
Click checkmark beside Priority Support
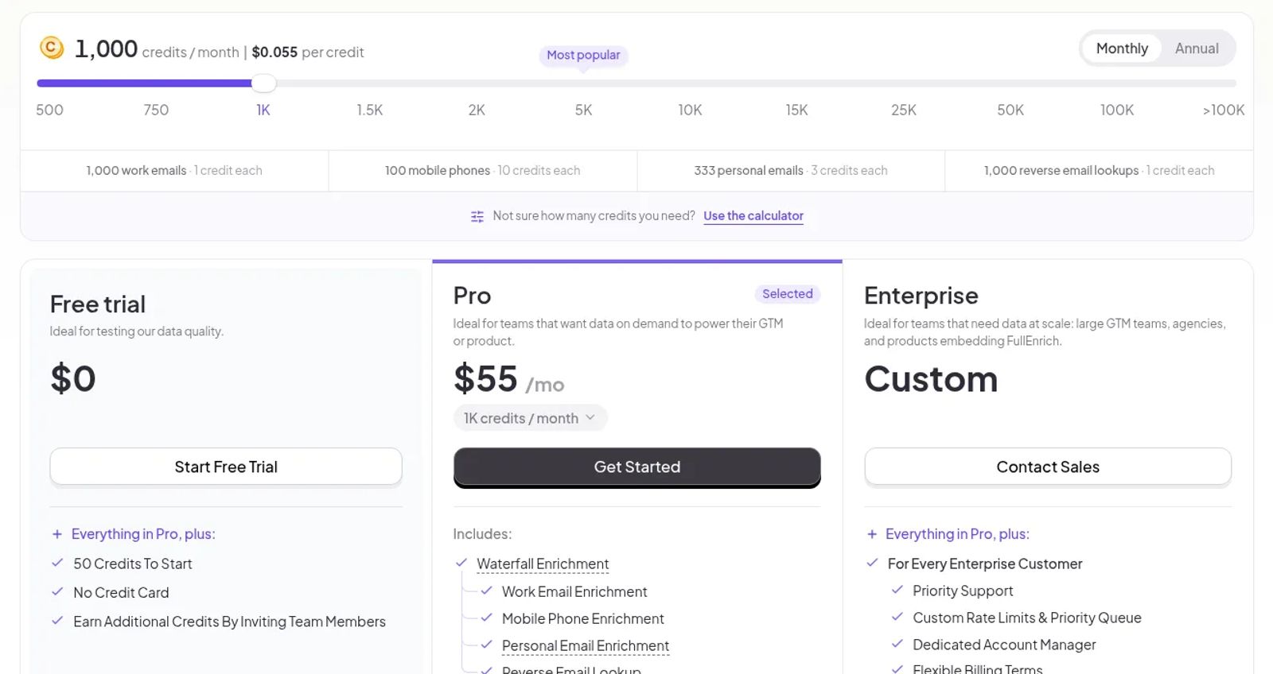[897, 590]
